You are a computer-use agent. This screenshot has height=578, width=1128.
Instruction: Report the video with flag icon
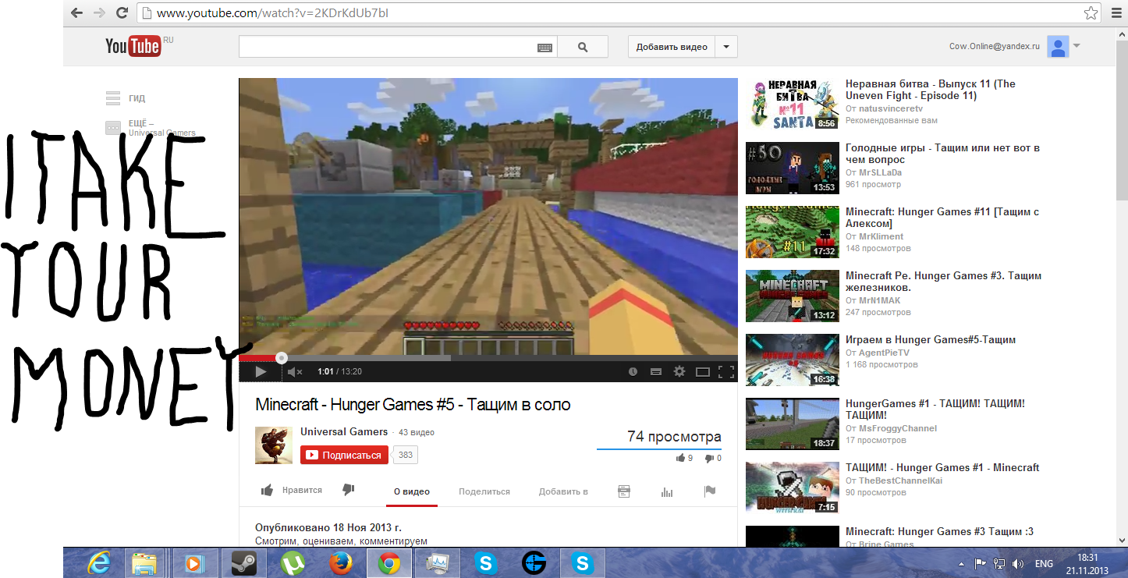pos(710,491)
